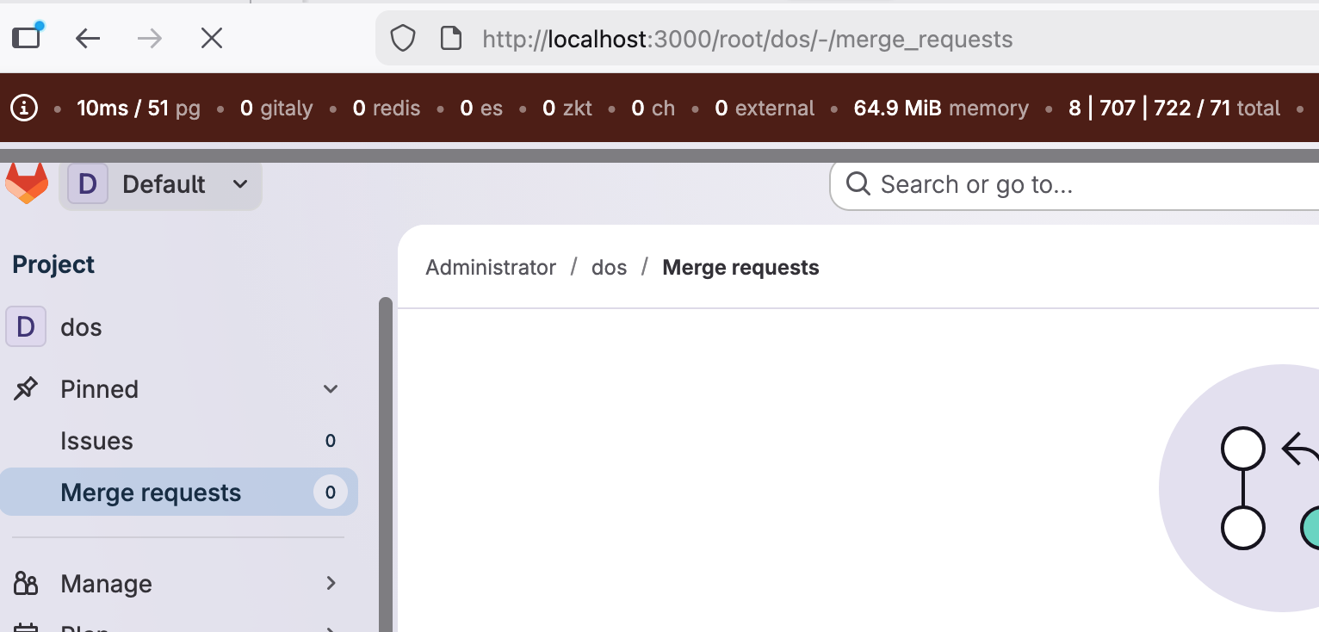Viewport: 1319px width, 632px height.
Task: Click the page info document icon
Action: click(x=450, y=39)
